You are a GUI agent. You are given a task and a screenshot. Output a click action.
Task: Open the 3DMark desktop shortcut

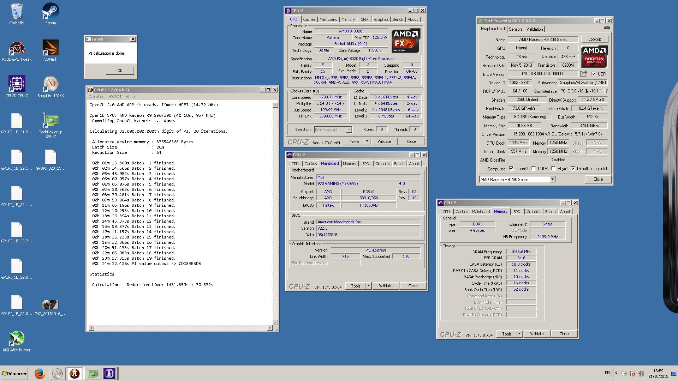click(x=50, y=50)
